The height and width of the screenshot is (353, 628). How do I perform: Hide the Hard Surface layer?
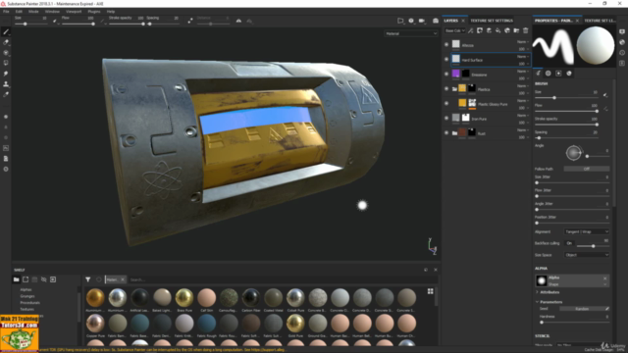[446, 59]
